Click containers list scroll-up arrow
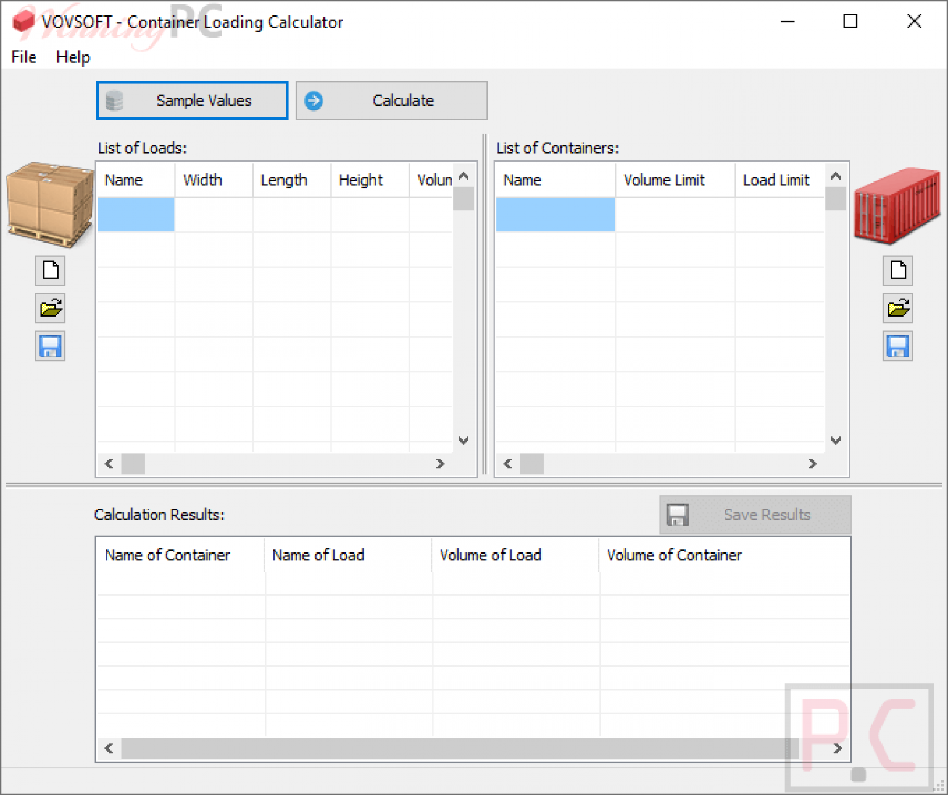This screenshot has width=948, height=795. pyautogui.click(x=836, y=176)
